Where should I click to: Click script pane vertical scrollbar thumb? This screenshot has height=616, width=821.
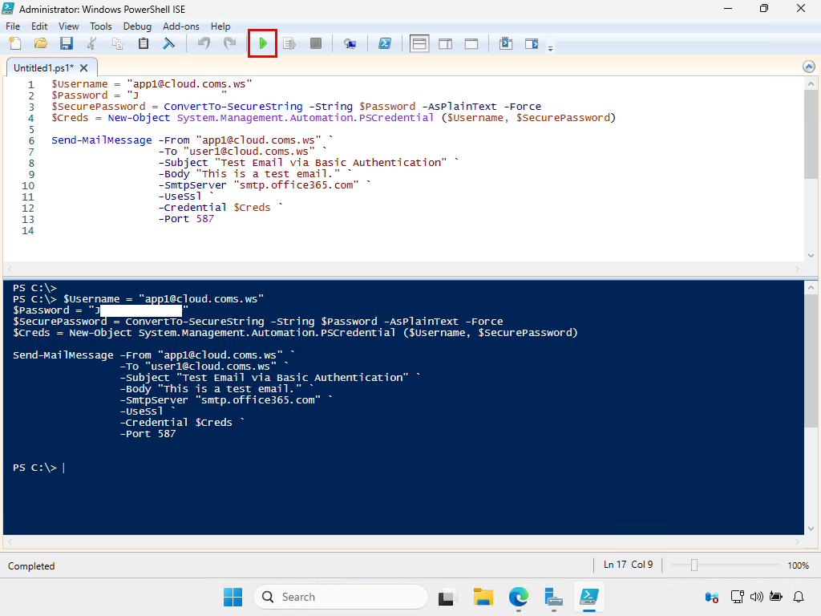click(x=811, y=134)
